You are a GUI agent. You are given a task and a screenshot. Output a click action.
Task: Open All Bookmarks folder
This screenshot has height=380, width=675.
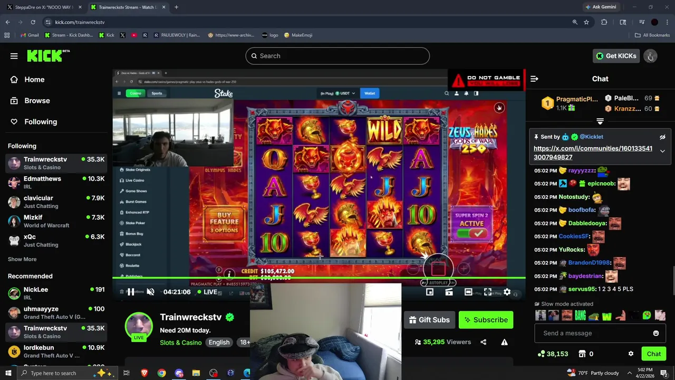[x=652, y=35]
